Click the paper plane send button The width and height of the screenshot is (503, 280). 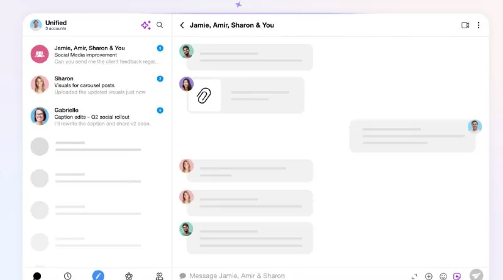[477, 275]
